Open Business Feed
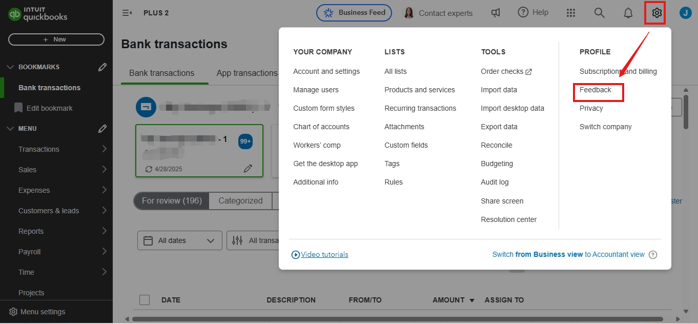 click(x=354, y=13)
